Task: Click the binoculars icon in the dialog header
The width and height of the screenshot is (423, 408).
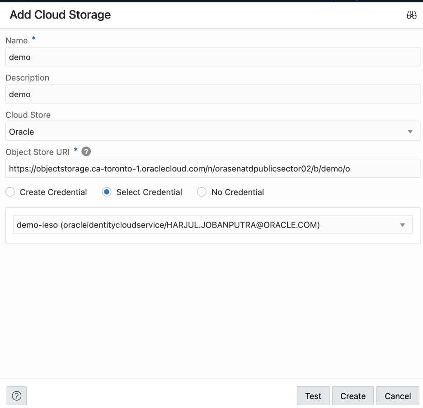Action: coord(411,15)
